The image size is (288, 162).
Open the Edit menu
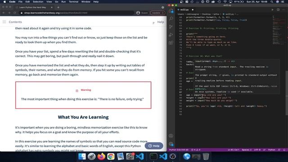(x=27, y=2)
